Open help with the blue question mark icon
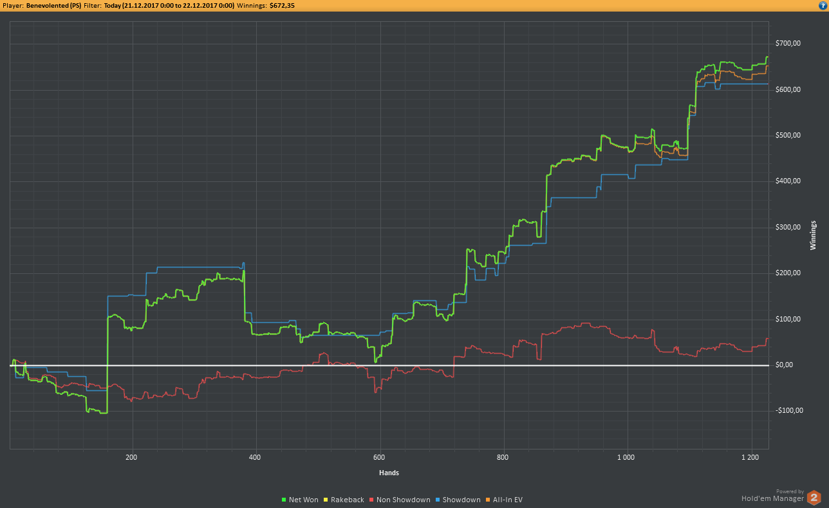The image size is (829, 508). coord(822,5)
